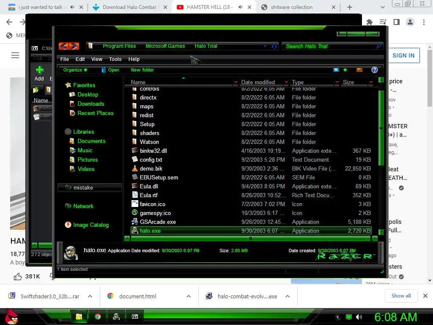Open a new Chrome tab

(349, 7)
